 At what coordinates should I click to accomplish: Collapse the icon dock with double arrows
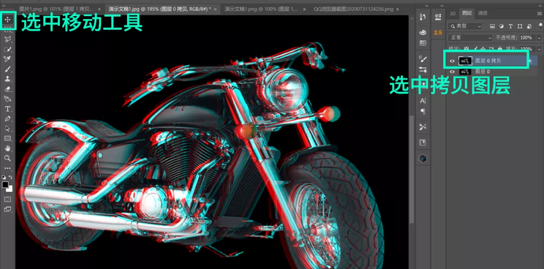[x=427, y=6]
